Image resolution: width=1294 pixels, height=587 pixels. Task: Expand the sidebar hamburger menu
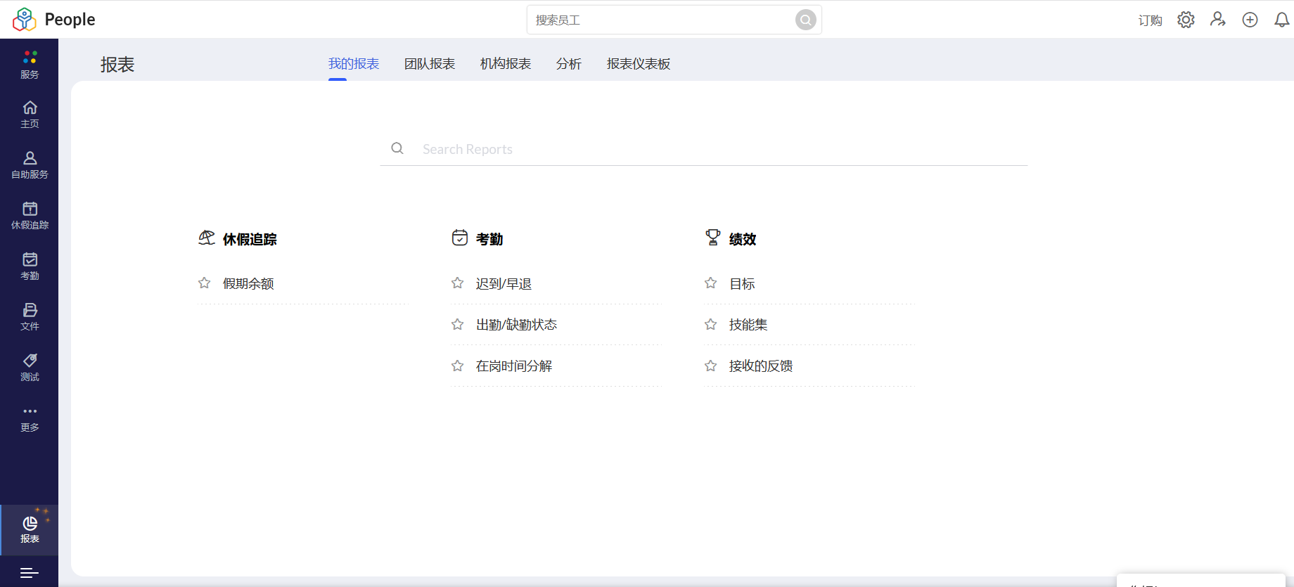pyautogui.click(x=30, y=573)
